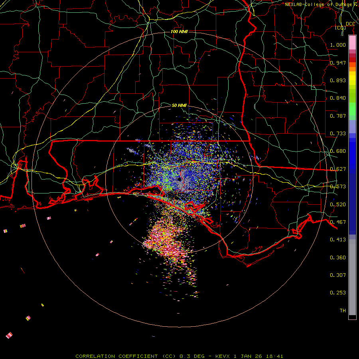
Task: Click the 100 NMI range ring label
Action: 179,32
